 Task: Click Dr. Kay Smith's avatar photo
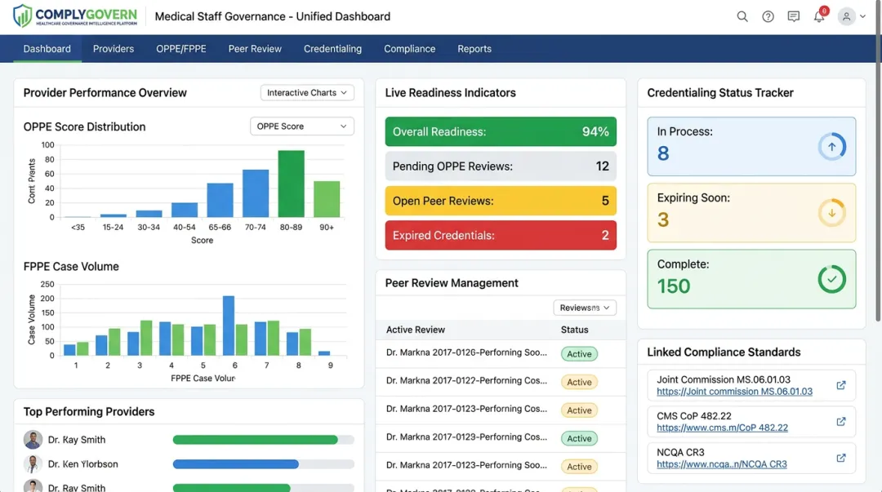pos(33,440)
